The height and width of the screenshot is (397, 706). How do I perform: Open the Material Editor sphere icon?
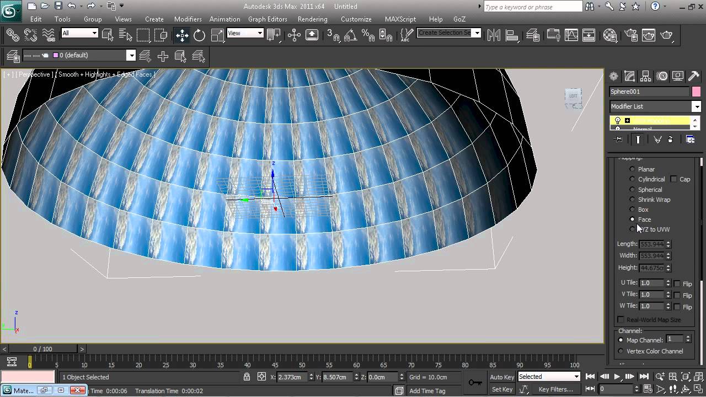tap(610, 35)
